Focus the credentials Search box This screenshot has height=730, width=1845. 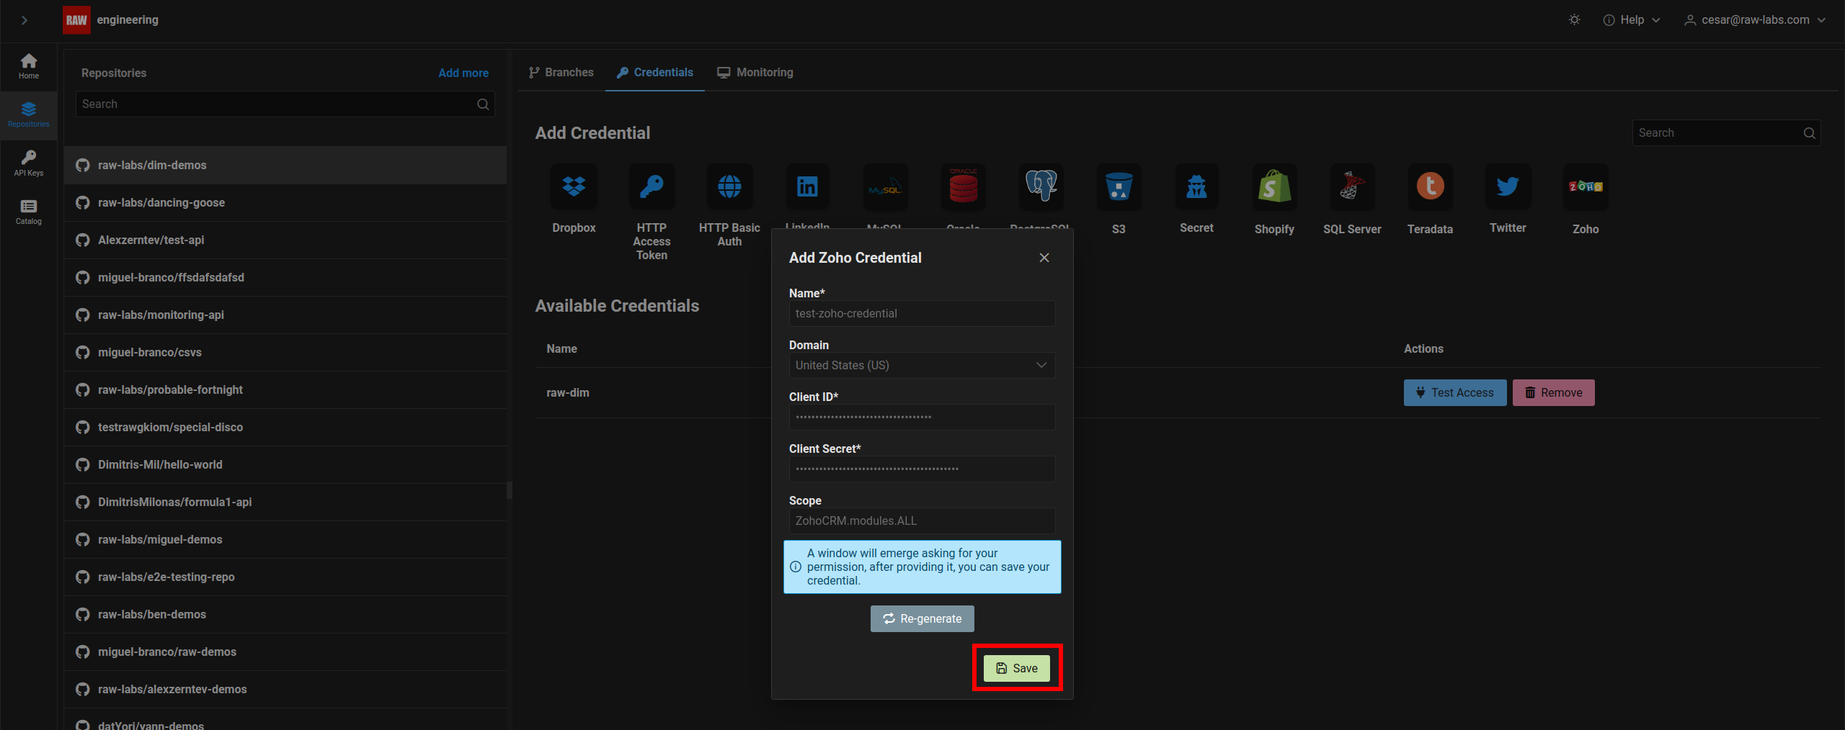[1727, 133]
